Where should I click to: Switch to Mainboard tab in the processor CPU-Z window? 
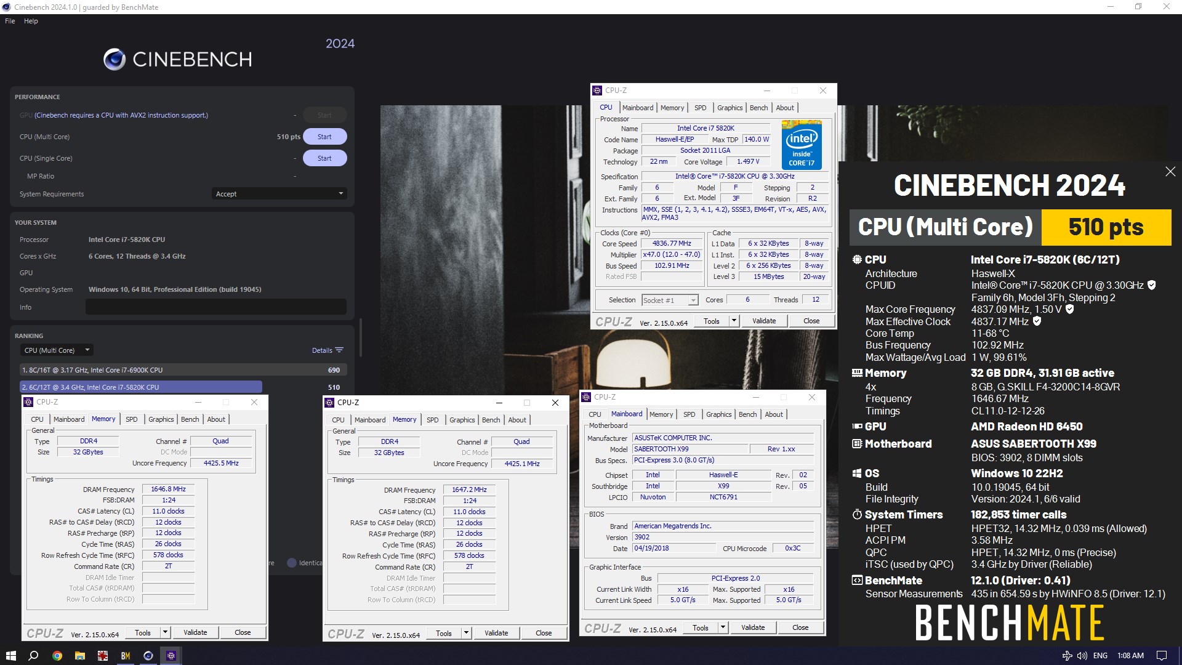[638, 108]
